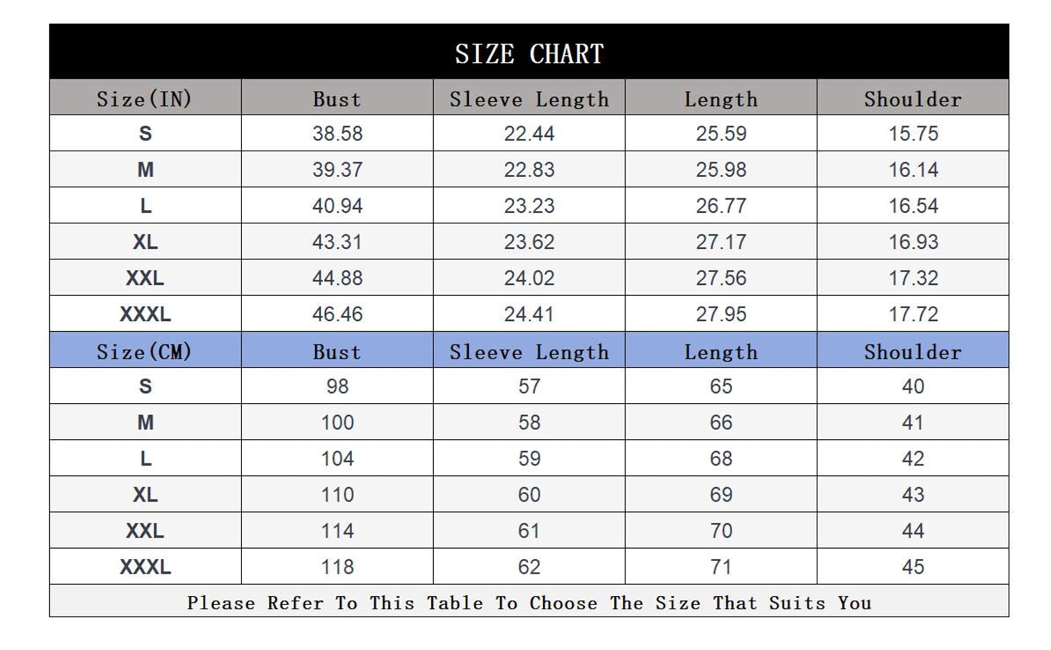Click the 46.46 bust value
1051x650 pixels.
click(x=337, y=314)
